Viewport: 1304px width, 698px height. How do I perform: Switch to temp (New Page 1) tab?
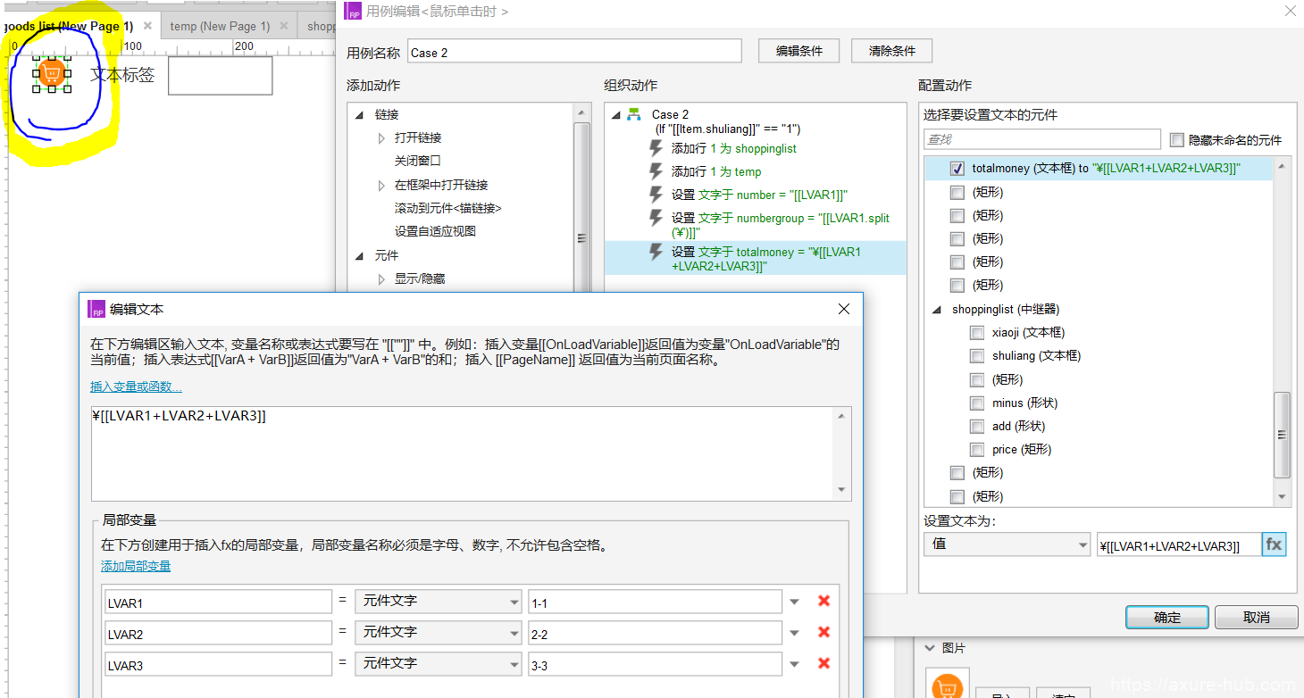coord(220,26)
